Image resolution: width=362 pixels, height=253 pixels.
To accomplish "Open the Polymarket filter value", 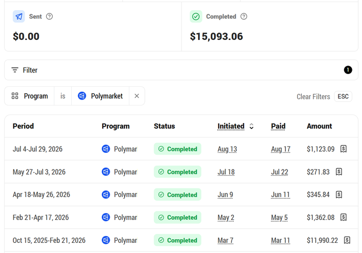I will pyautogui.click(x=100, y=96).
